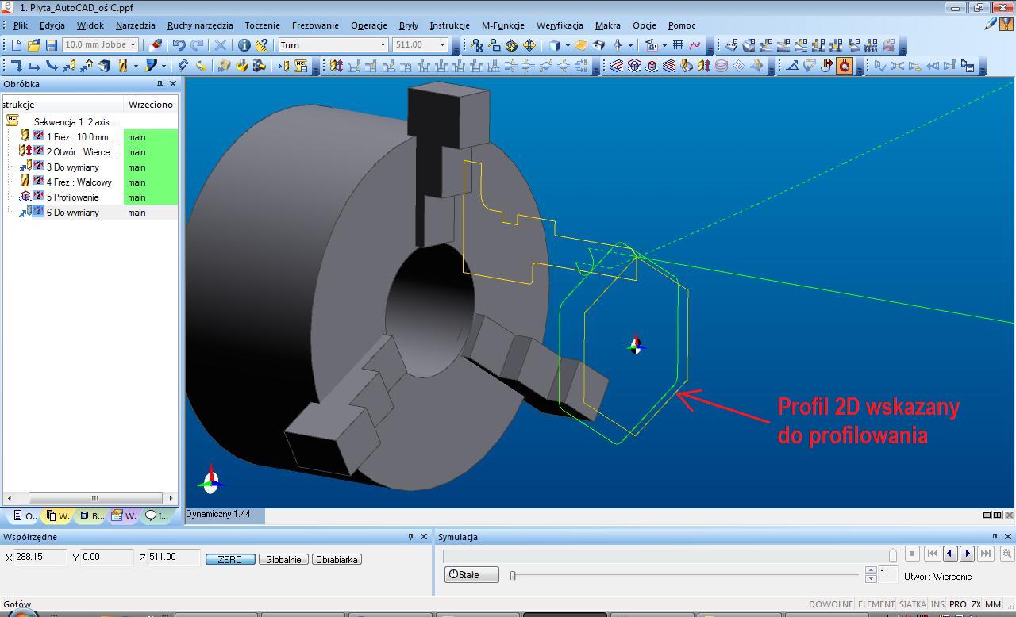Open the dropdown arrow beside the cube view icon

(568, 44)
